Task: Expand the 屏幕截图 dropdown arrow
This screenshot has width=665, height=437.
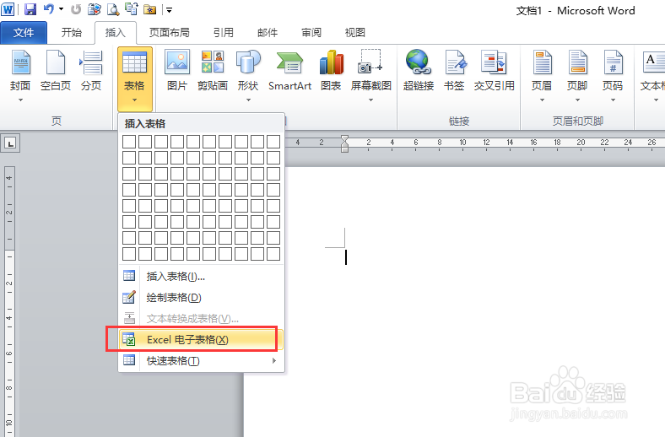Action: [x=370, y=100]
